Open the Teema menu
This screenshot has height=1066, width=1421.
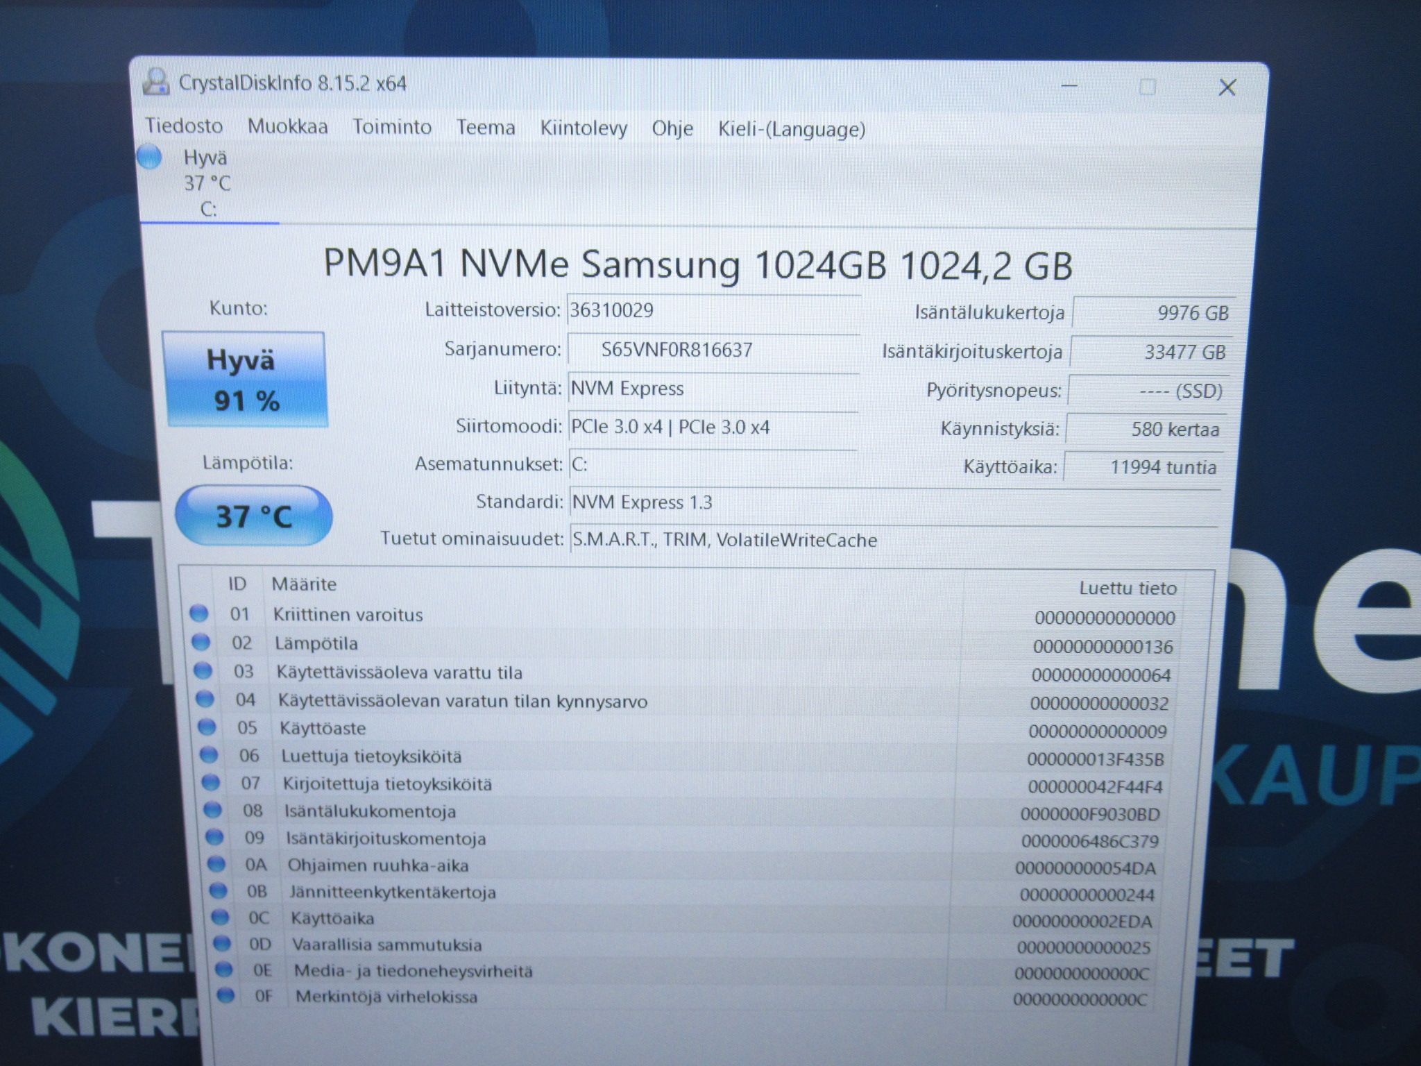(486, 128)
